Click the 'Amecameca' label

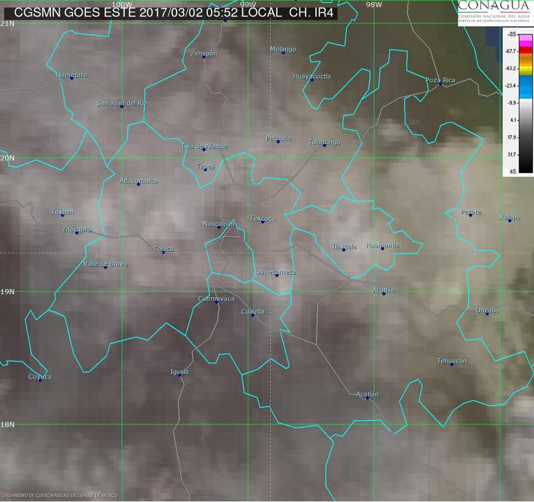277,272
